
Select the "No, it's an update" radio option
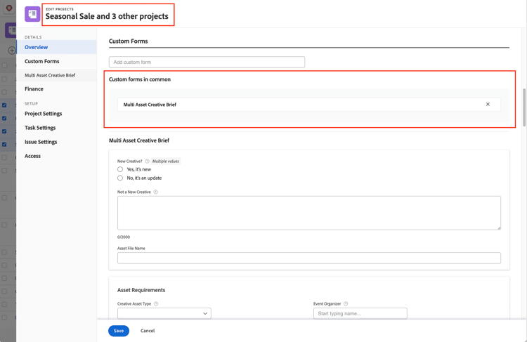120,178
